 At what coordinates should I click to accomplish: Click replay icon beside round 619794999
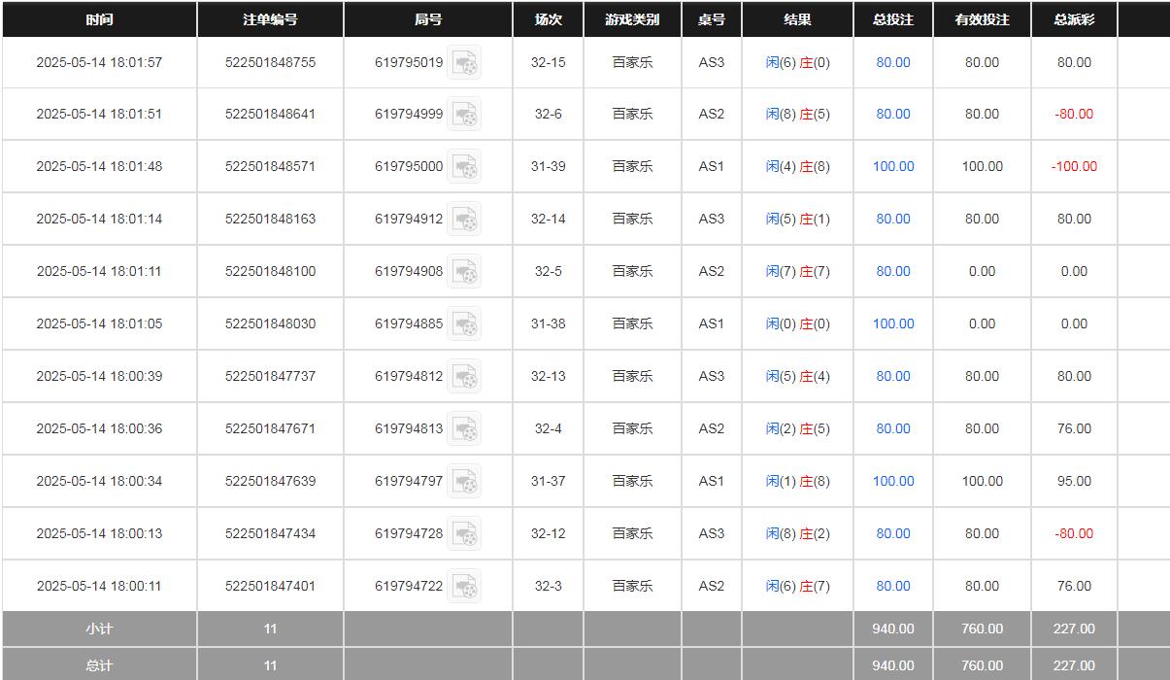pyautogui.click(x=464, y=115)
